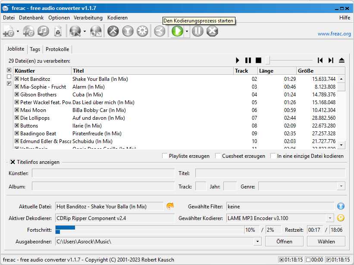The height and width of the screenshot is (265, 354).
Task: Uncheck the Hot Banditoz track
Action: click(17, 79)
